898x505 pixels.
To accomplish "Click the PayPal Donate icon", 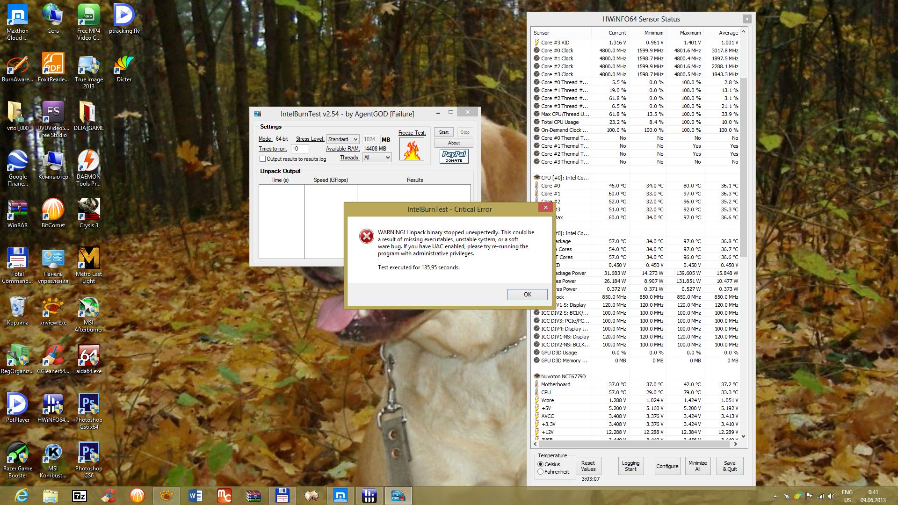I will click(454, 156).
